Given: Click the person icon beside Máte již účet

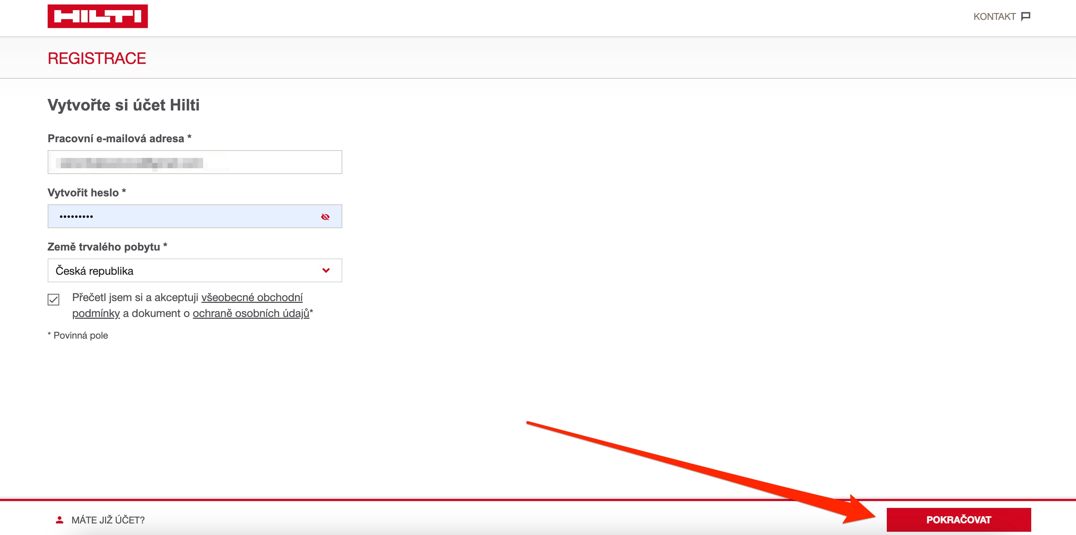Looking at the screenshot, I should (60, 519).
